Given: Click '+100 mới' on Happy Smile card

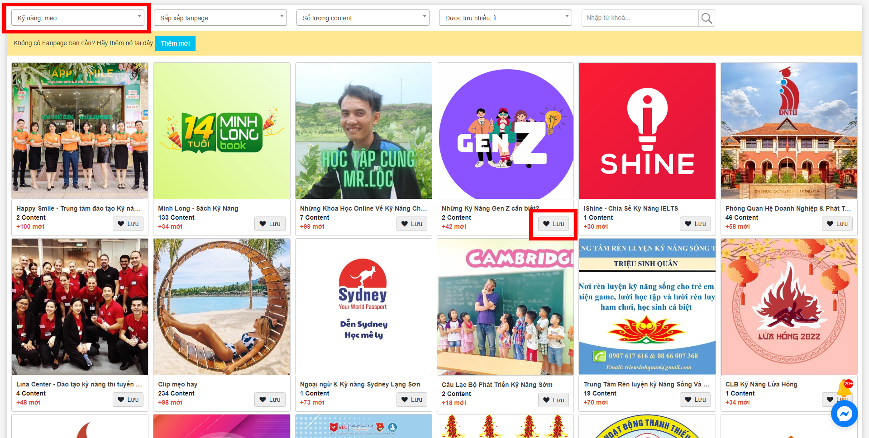Looking at the screenshot, I should click(x=30, y=226).
